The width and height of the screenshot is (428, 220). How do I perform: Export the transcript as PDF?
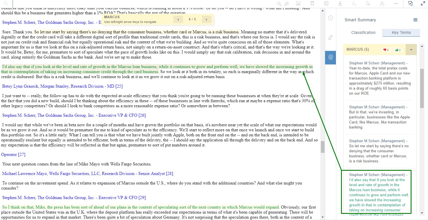pos(368,3)
